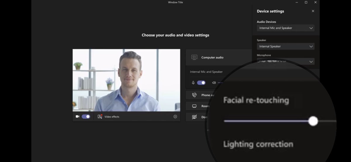Click the microphone icon

coord(193,83)
